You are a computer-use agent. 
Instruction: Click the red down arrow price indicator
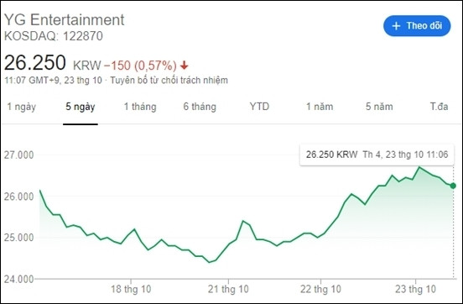pos(185,66)
